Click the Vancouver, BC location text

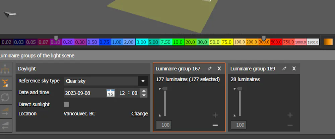point(79,114)
